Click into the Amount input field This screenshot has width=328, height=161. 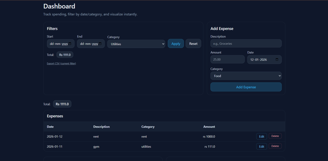click(x=227, y=60)
